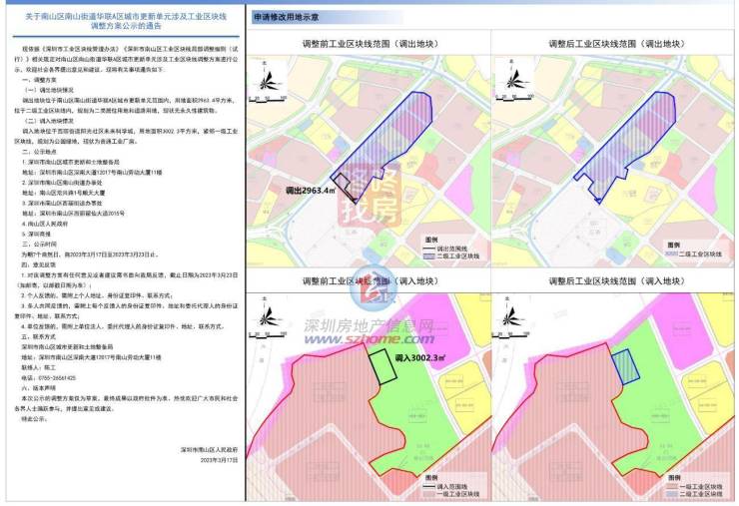The image size is (739, 506).
Task: Click map title 调整前工业区块线范围（调出地块）
Action: click(370, 44)
